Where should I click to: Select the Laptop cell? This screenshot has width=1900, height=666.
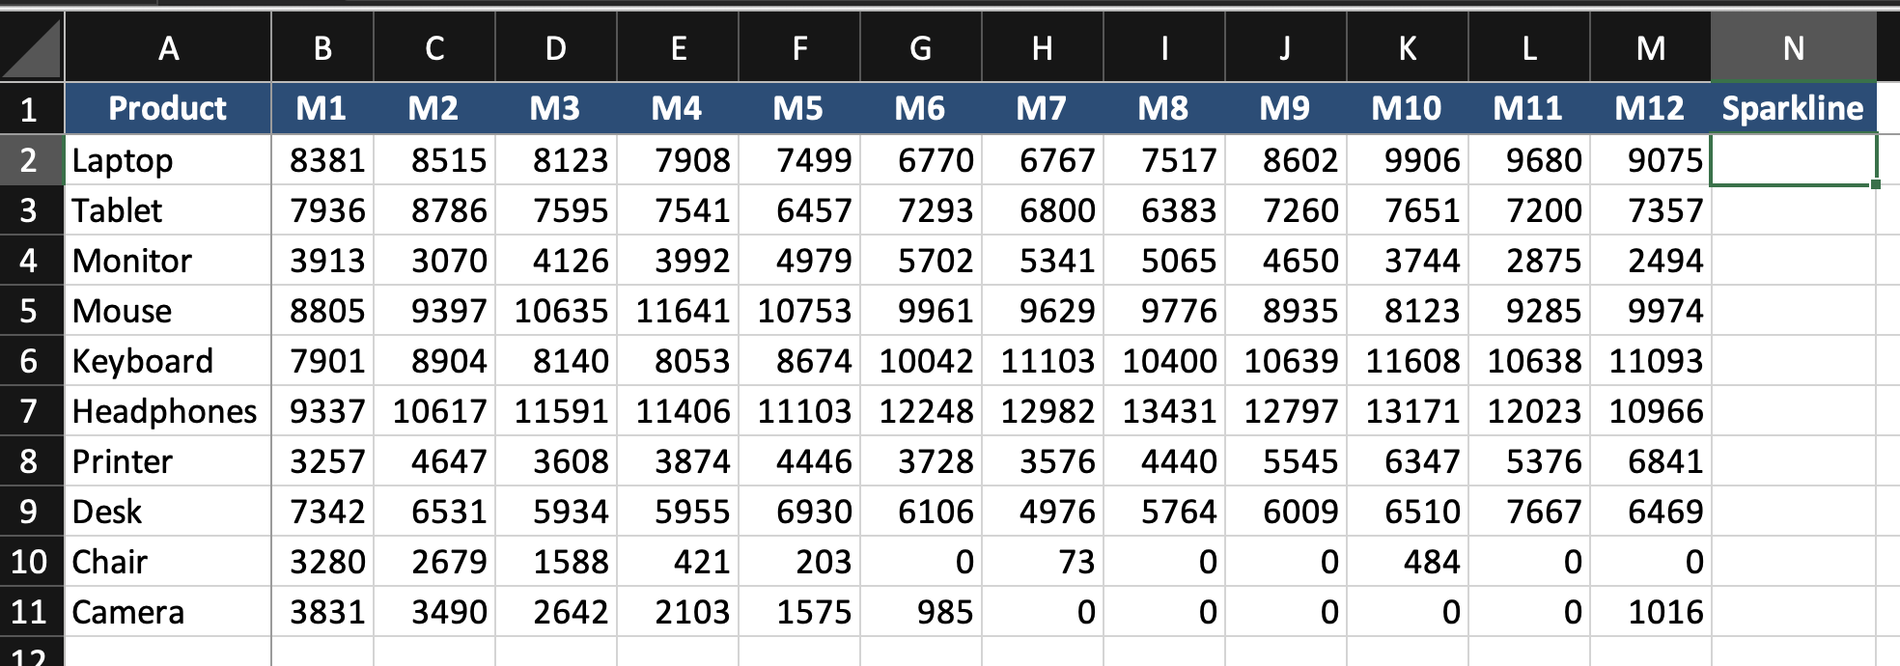(168, 160)
